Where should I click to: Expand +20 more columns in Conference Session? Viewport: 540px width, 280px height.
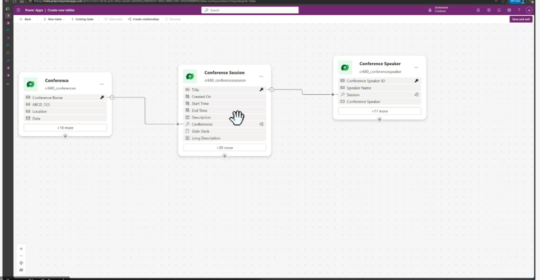[x=225, y=148]
